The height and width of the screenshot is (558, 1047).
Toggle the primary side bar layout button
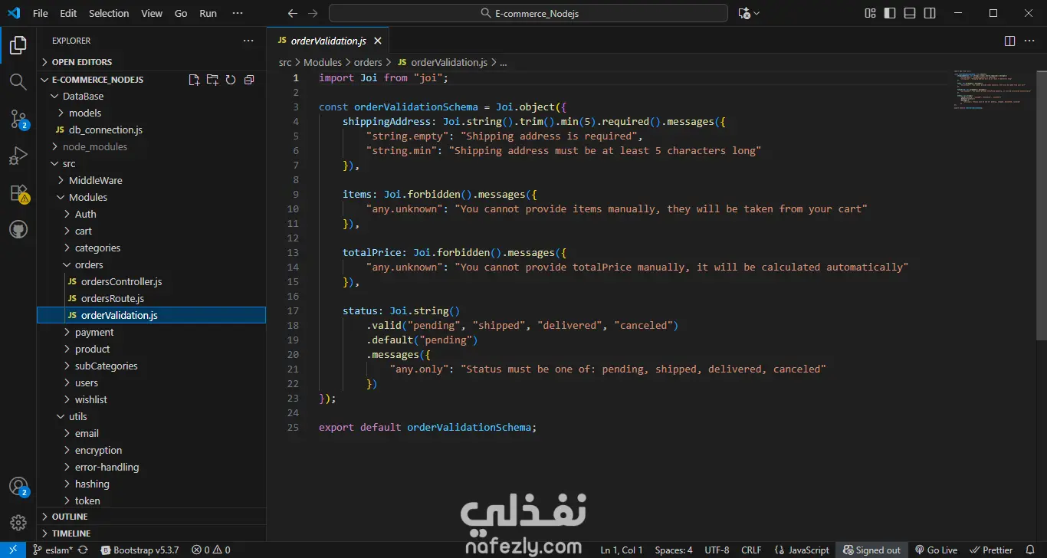click(890, 13)
